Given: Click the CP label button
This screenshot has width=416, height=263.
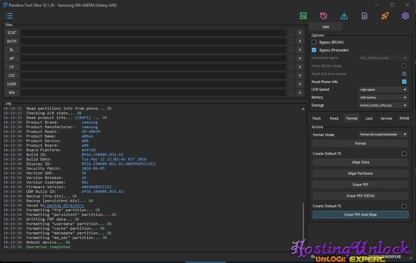Looking at the screenshot, I should pyautogui.click(x=12, y=67).
